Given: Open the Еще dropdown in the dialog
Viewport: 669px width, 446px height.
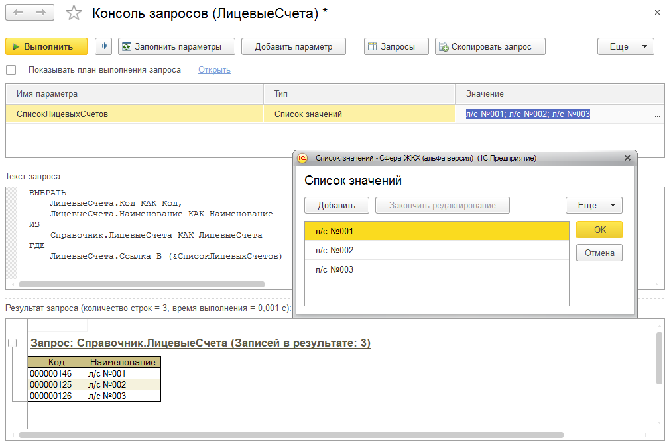Looking at the screenshot, I should (593, 205).
